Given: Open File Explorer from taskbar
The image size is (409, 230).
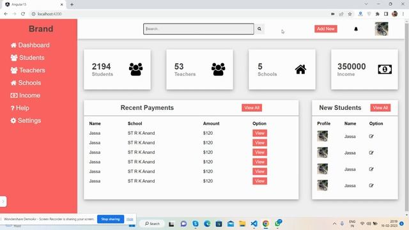Looking at the screenshot, I should [242, 224].
